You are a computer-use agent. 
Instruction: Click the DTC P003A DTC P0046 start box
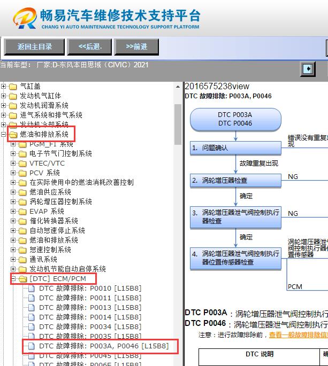click(x=235, y=119)
